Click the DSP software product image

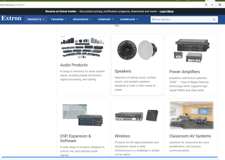[x=82, y=115]
